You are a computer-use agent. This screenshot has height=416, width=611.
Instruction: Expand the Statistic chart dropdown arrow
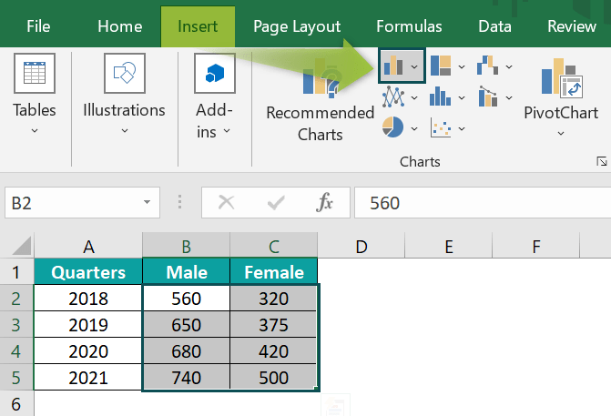462,97
